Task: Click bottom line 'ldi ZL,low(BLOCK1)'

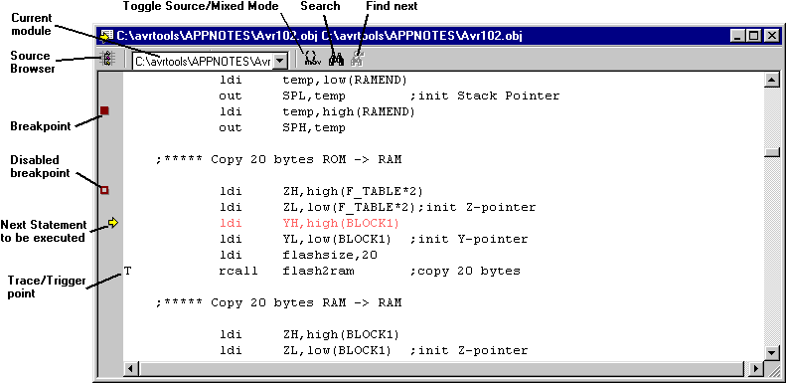Action: pyautogui.click(x=305, y=351)
